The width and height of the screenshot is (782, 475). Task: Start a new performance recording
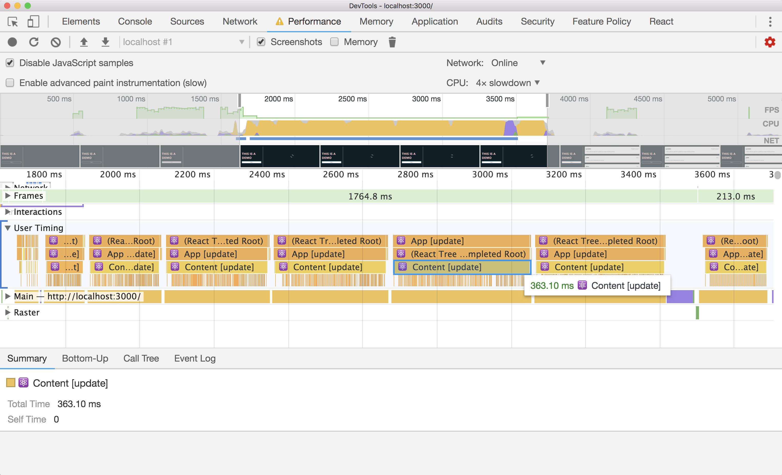pyautogui.click(x=12, y=42)
